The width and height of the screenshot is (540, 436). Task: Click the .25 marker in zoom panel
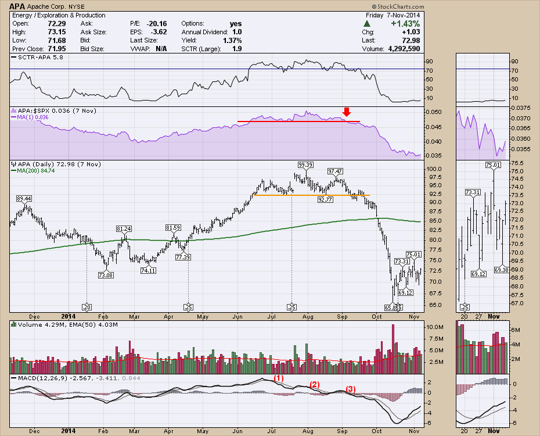[465, 307]
